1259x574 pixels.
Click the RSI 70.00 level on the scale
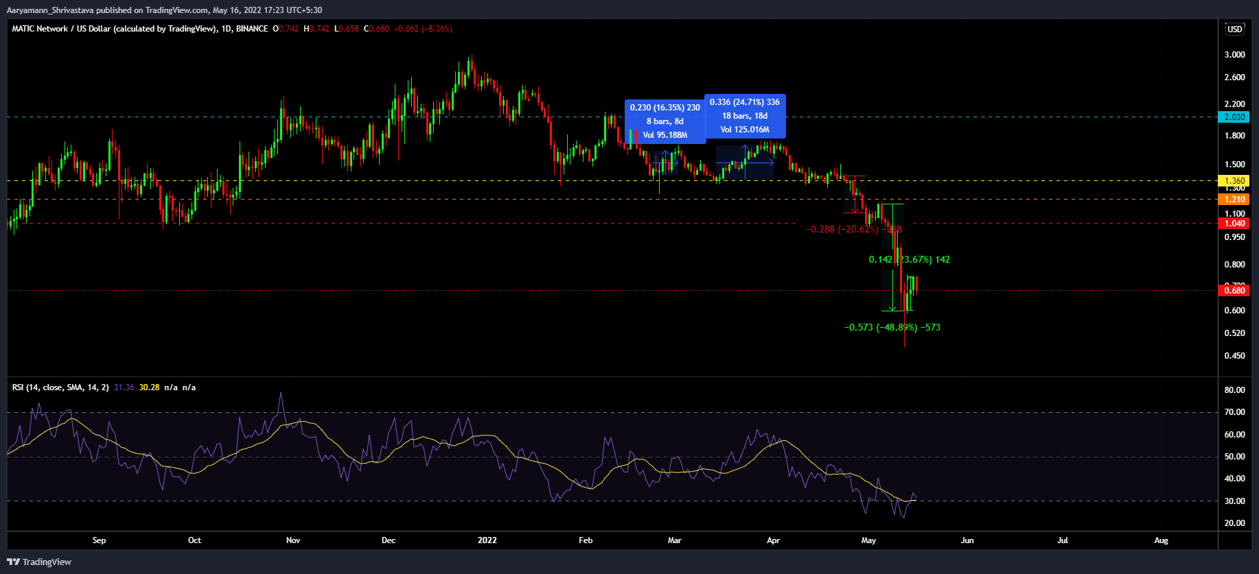1234,412
